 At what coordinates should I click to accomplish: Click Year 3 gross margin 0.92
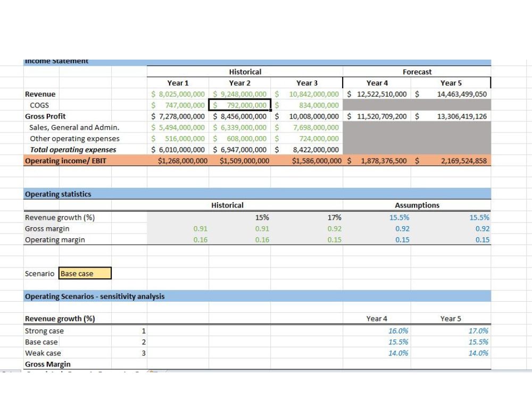[x=307, y=229]
